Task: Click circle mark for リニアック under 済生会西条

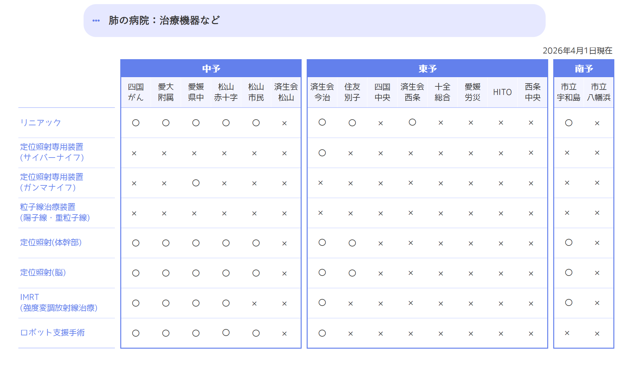Action: (x=412, y=122)
